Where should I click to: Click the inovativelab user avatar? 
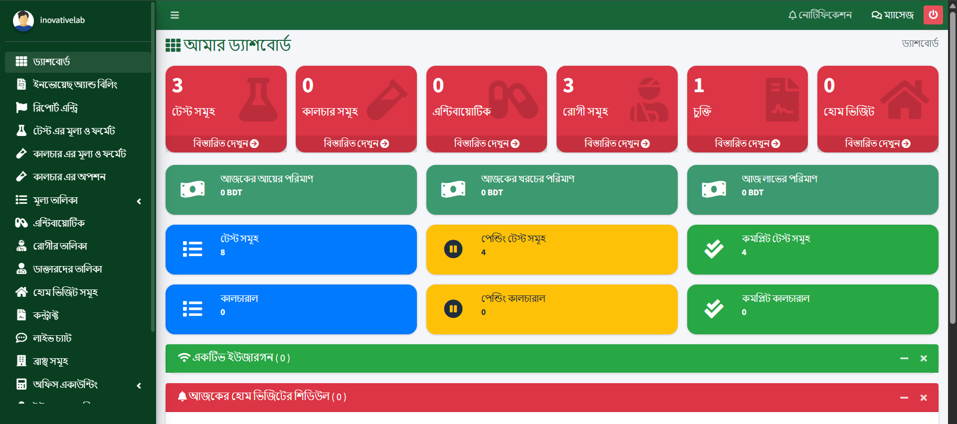(23, 20)
